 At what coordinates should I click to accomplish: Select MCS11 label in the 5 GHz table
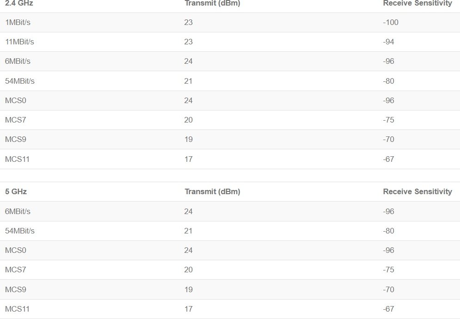[x=17, y=309]
